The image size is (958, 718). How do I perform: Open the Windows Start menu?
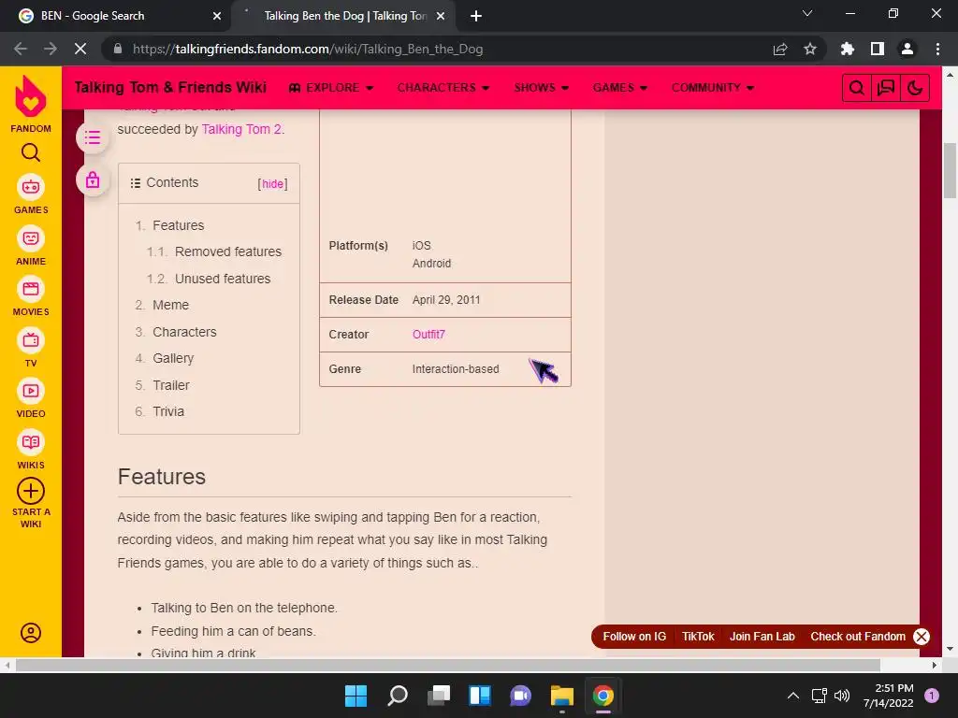(x=356, y=696)
